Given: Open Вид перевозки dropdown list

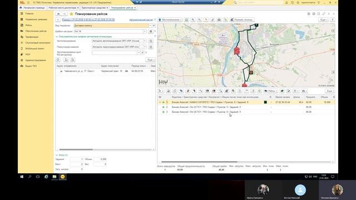Looking at the screenshot, I should click(150, 26).
